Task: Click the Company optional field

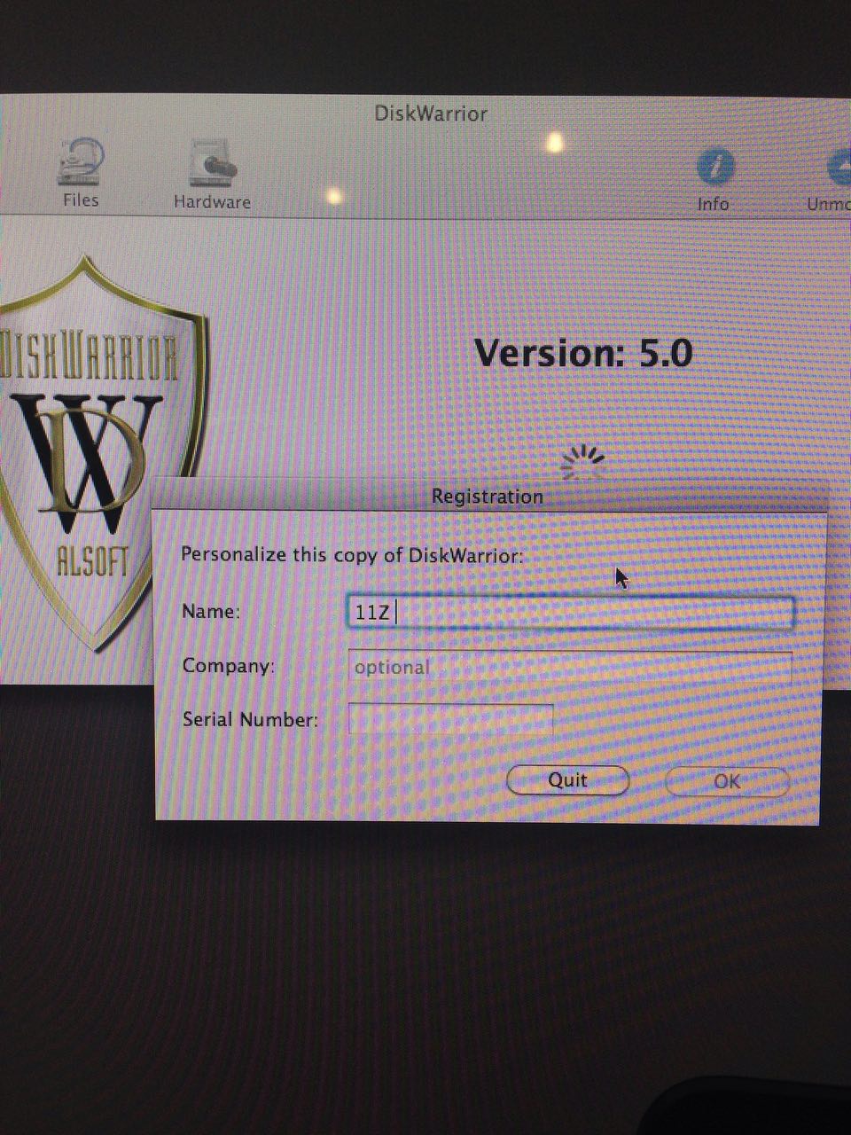Action: (569, 667)
